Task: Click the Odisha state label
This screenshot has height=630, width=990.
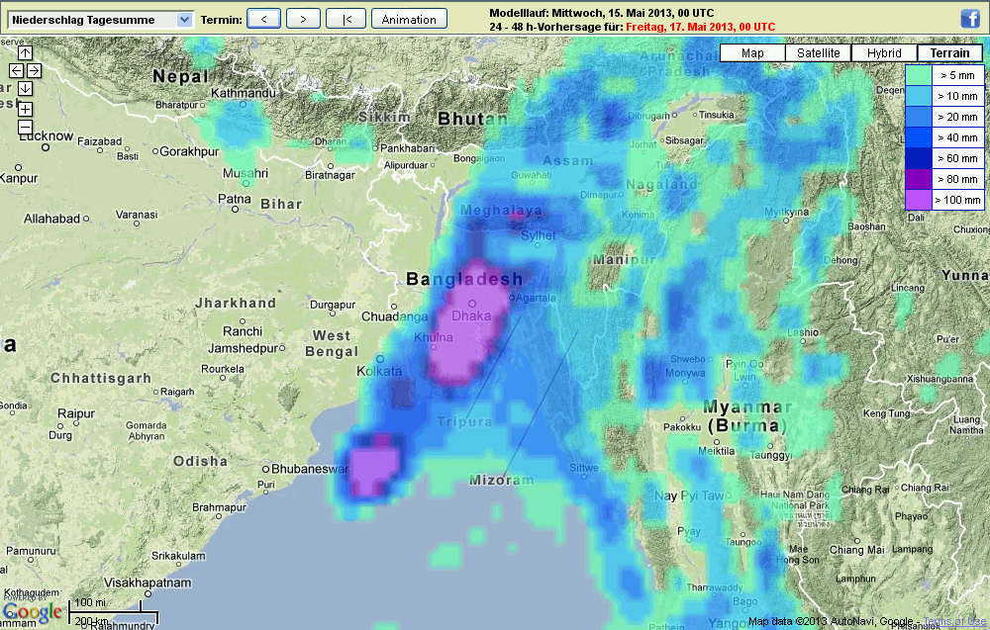Action: tap(200, 461)
